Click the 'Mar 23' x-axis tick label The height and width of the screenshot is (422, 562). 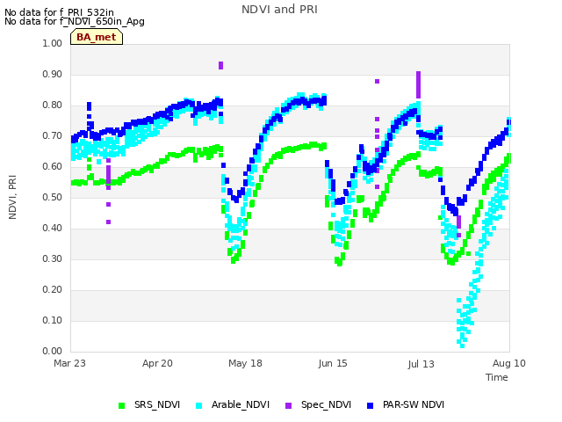tap(70, 363)
